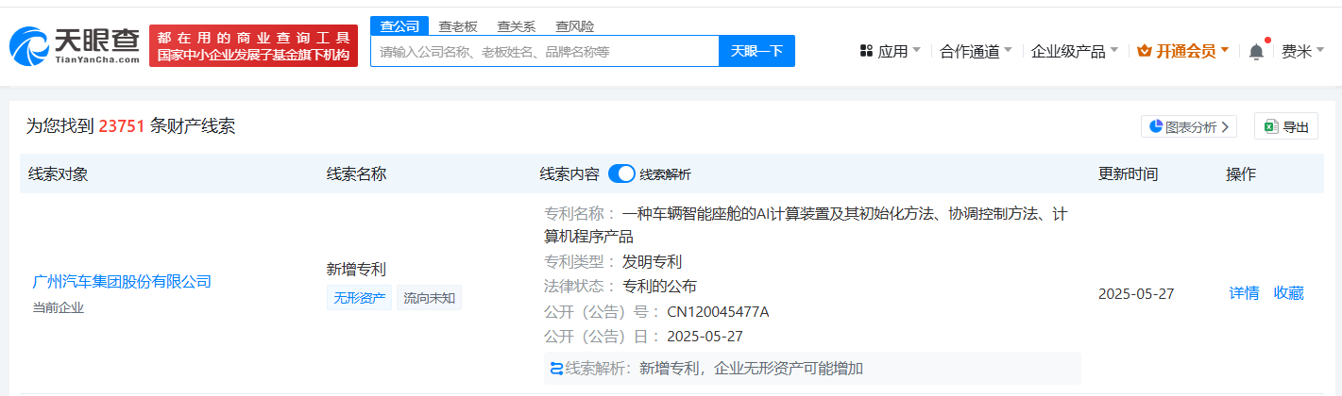Click the 天眼一下 search button
1342x396 pixels.
click(756, 51)
